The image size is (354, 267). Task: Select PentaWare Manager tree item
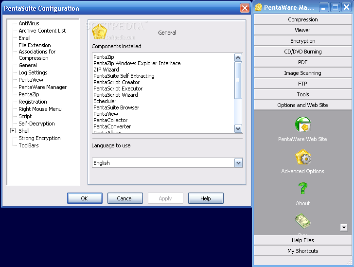click(x=42, y=87)
